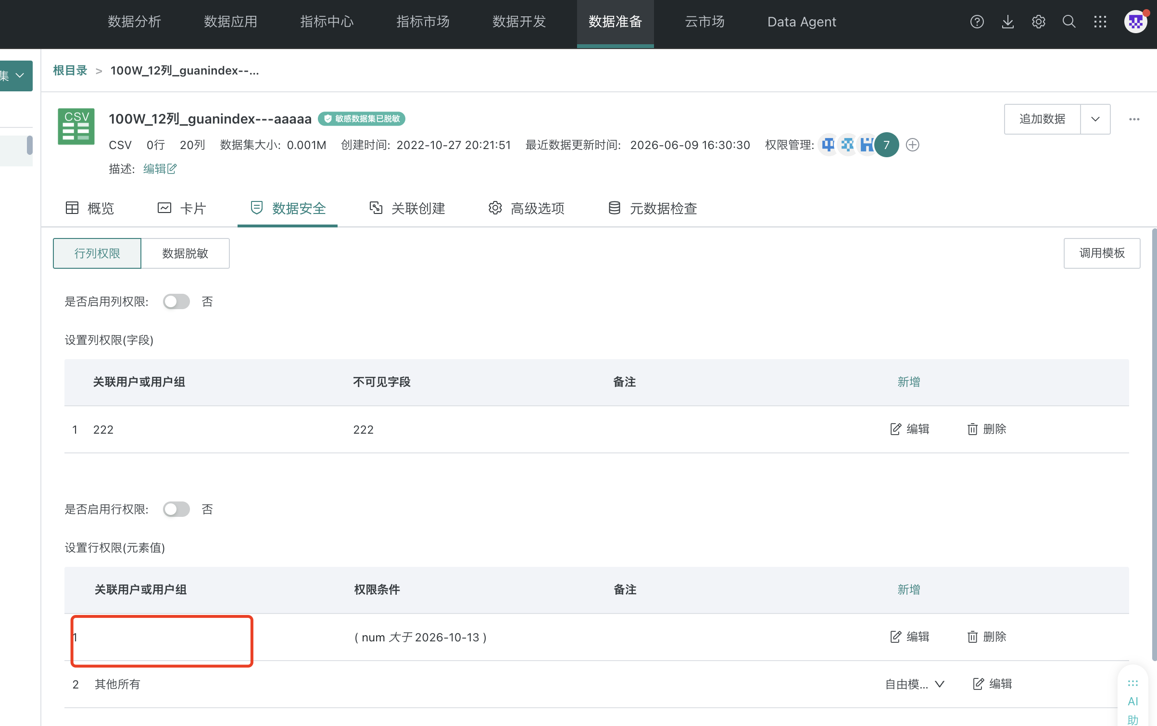
Task: Click the 追加数据 button
Action: click(x=1042, y=119)
